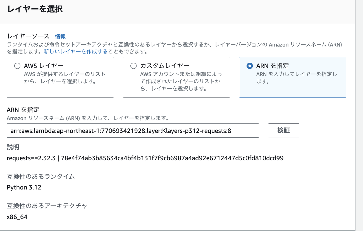Click the レイヤーを選択 heading
The height and width of the screenshot is (231, 363).
click(x=35, y=9)
